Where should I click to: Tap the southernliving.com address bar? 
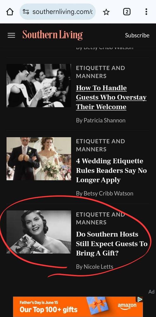(x=57, y=12)
